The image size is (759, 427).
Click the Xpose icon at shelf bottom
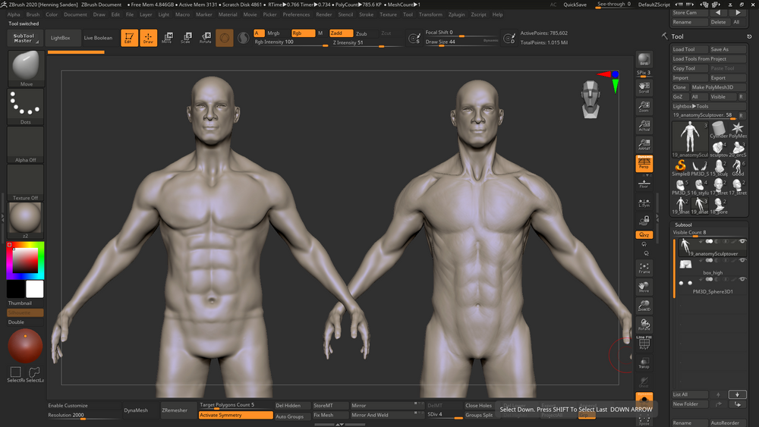point(644,420)
